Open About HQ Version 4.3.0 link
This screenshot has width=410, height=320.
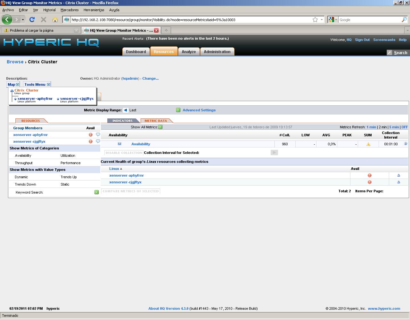168,308
